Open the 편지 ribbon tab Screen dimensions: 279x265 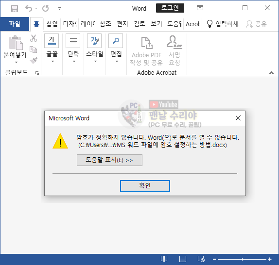122,24
